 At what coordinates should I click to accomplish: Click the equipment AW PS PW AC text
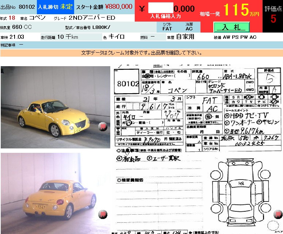pyautogui.click(x=240, y=37)
